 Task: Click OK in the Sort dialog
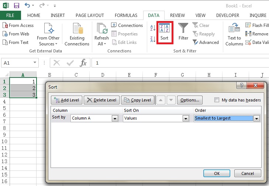click(x=217, y=173)
